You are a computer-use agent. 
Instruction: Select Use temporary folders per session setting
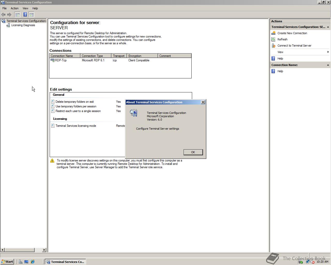(x=76, y=106)
